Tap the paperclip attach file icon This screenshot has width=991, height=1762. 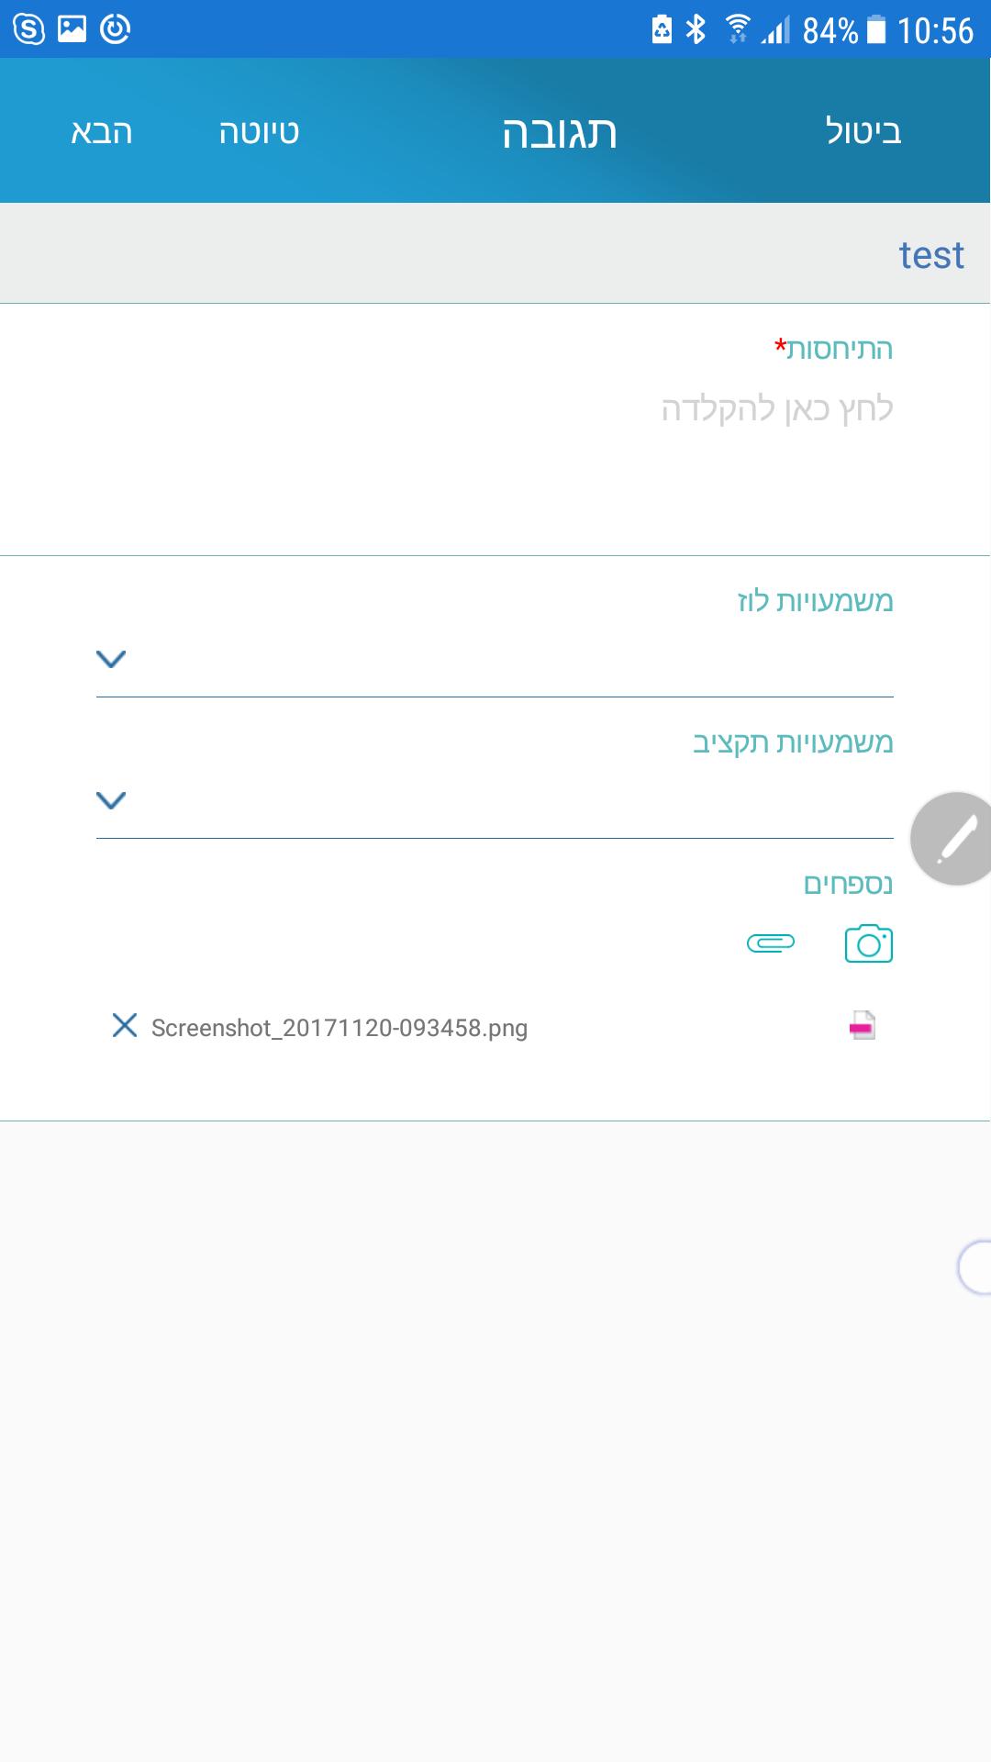[771, 942]
